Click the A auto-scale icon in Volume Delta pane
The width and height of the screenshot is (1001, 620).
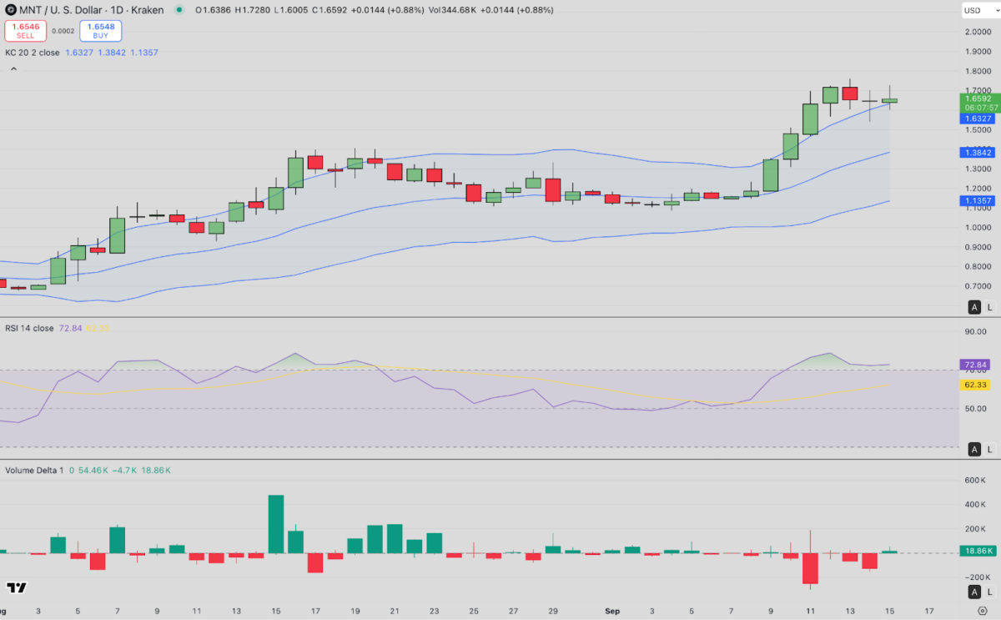click(974, 591)
